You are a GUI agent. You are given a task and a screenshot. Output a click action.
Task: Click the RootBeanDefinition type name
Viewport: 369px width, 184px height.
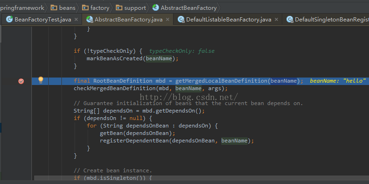pyautogui.click(x=123, y=81)
